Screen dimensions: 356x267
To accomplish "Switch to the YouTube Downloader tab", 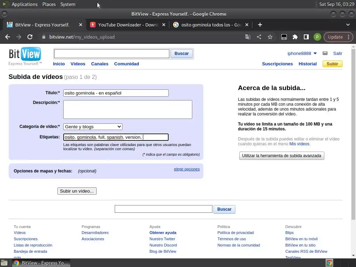I will click(x=128, y=25).
